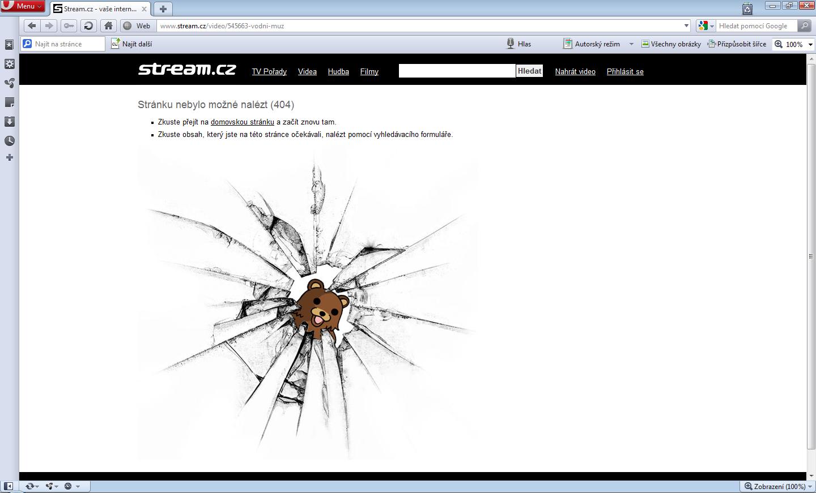Reload the current page
Image resolution: width=816 pixels, height=493 pixels.
pos(88,25)
